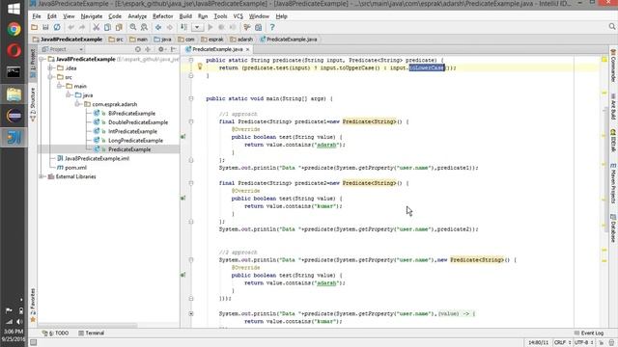This screenshot has width=618, height=347.
Task: Expand the .idea folder node
Action: tap(50, 68)
